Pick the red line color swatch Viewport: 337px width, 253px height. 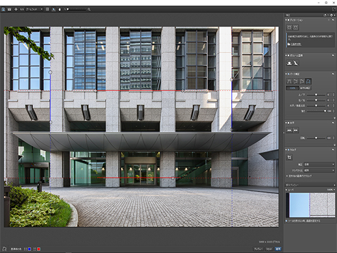(x=39, y=249)
